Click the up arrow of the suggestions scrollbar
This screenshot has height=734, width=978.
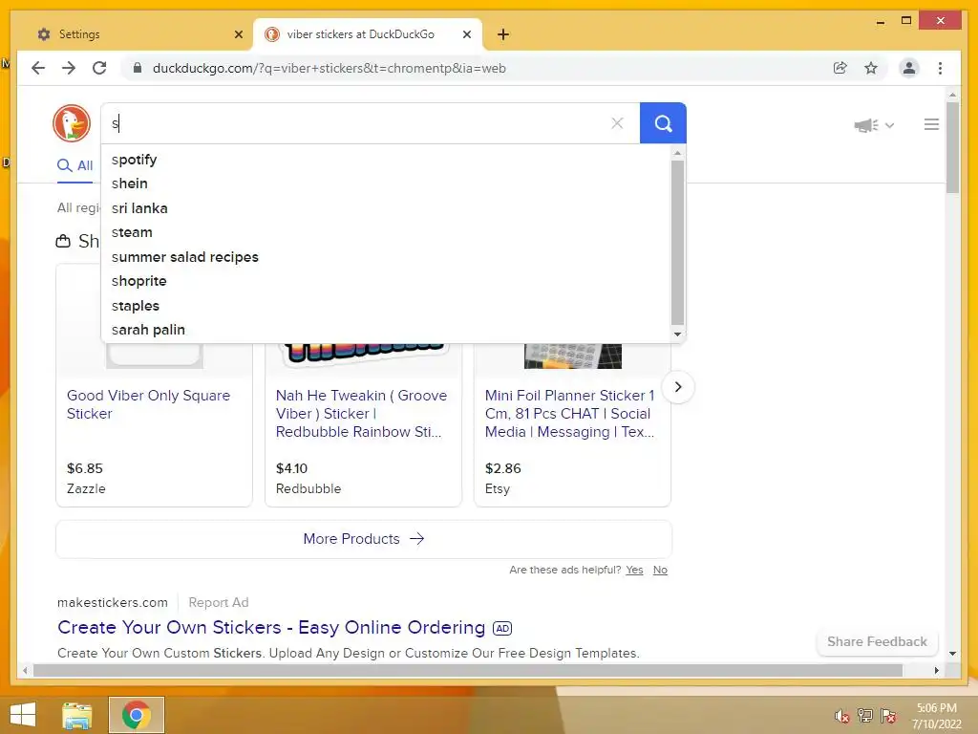[x=677, y=152]
